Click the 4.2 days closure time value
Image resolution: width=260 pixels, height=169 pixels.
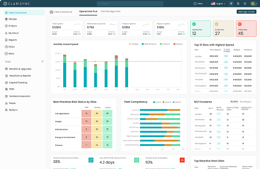(107, 162)
